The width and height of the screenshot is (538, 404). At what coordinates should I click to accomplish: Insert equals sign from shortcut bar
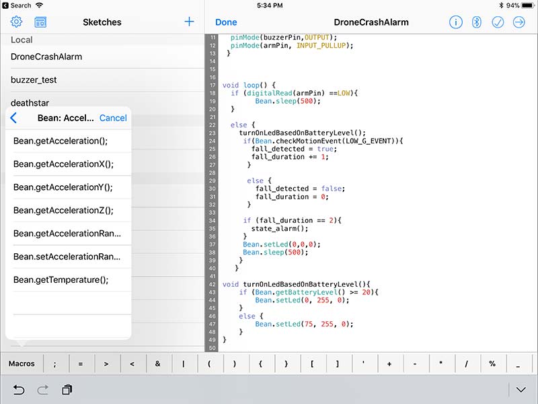[x=80, y=364]
